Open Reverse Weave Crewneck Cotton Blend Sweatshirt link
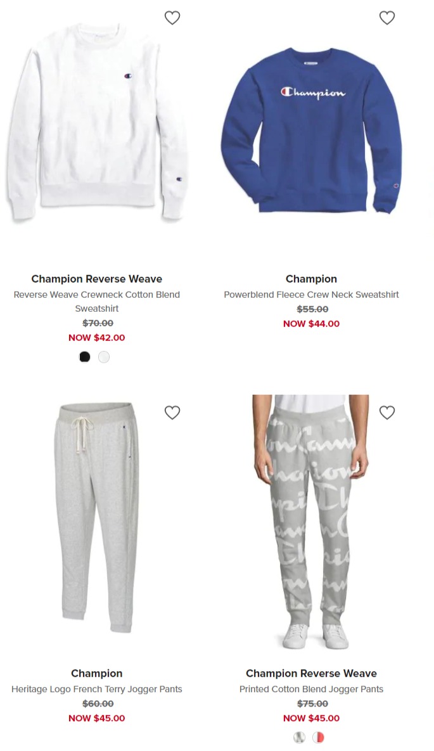The height and width of the screenshot is (751, 434). [97, 301]
